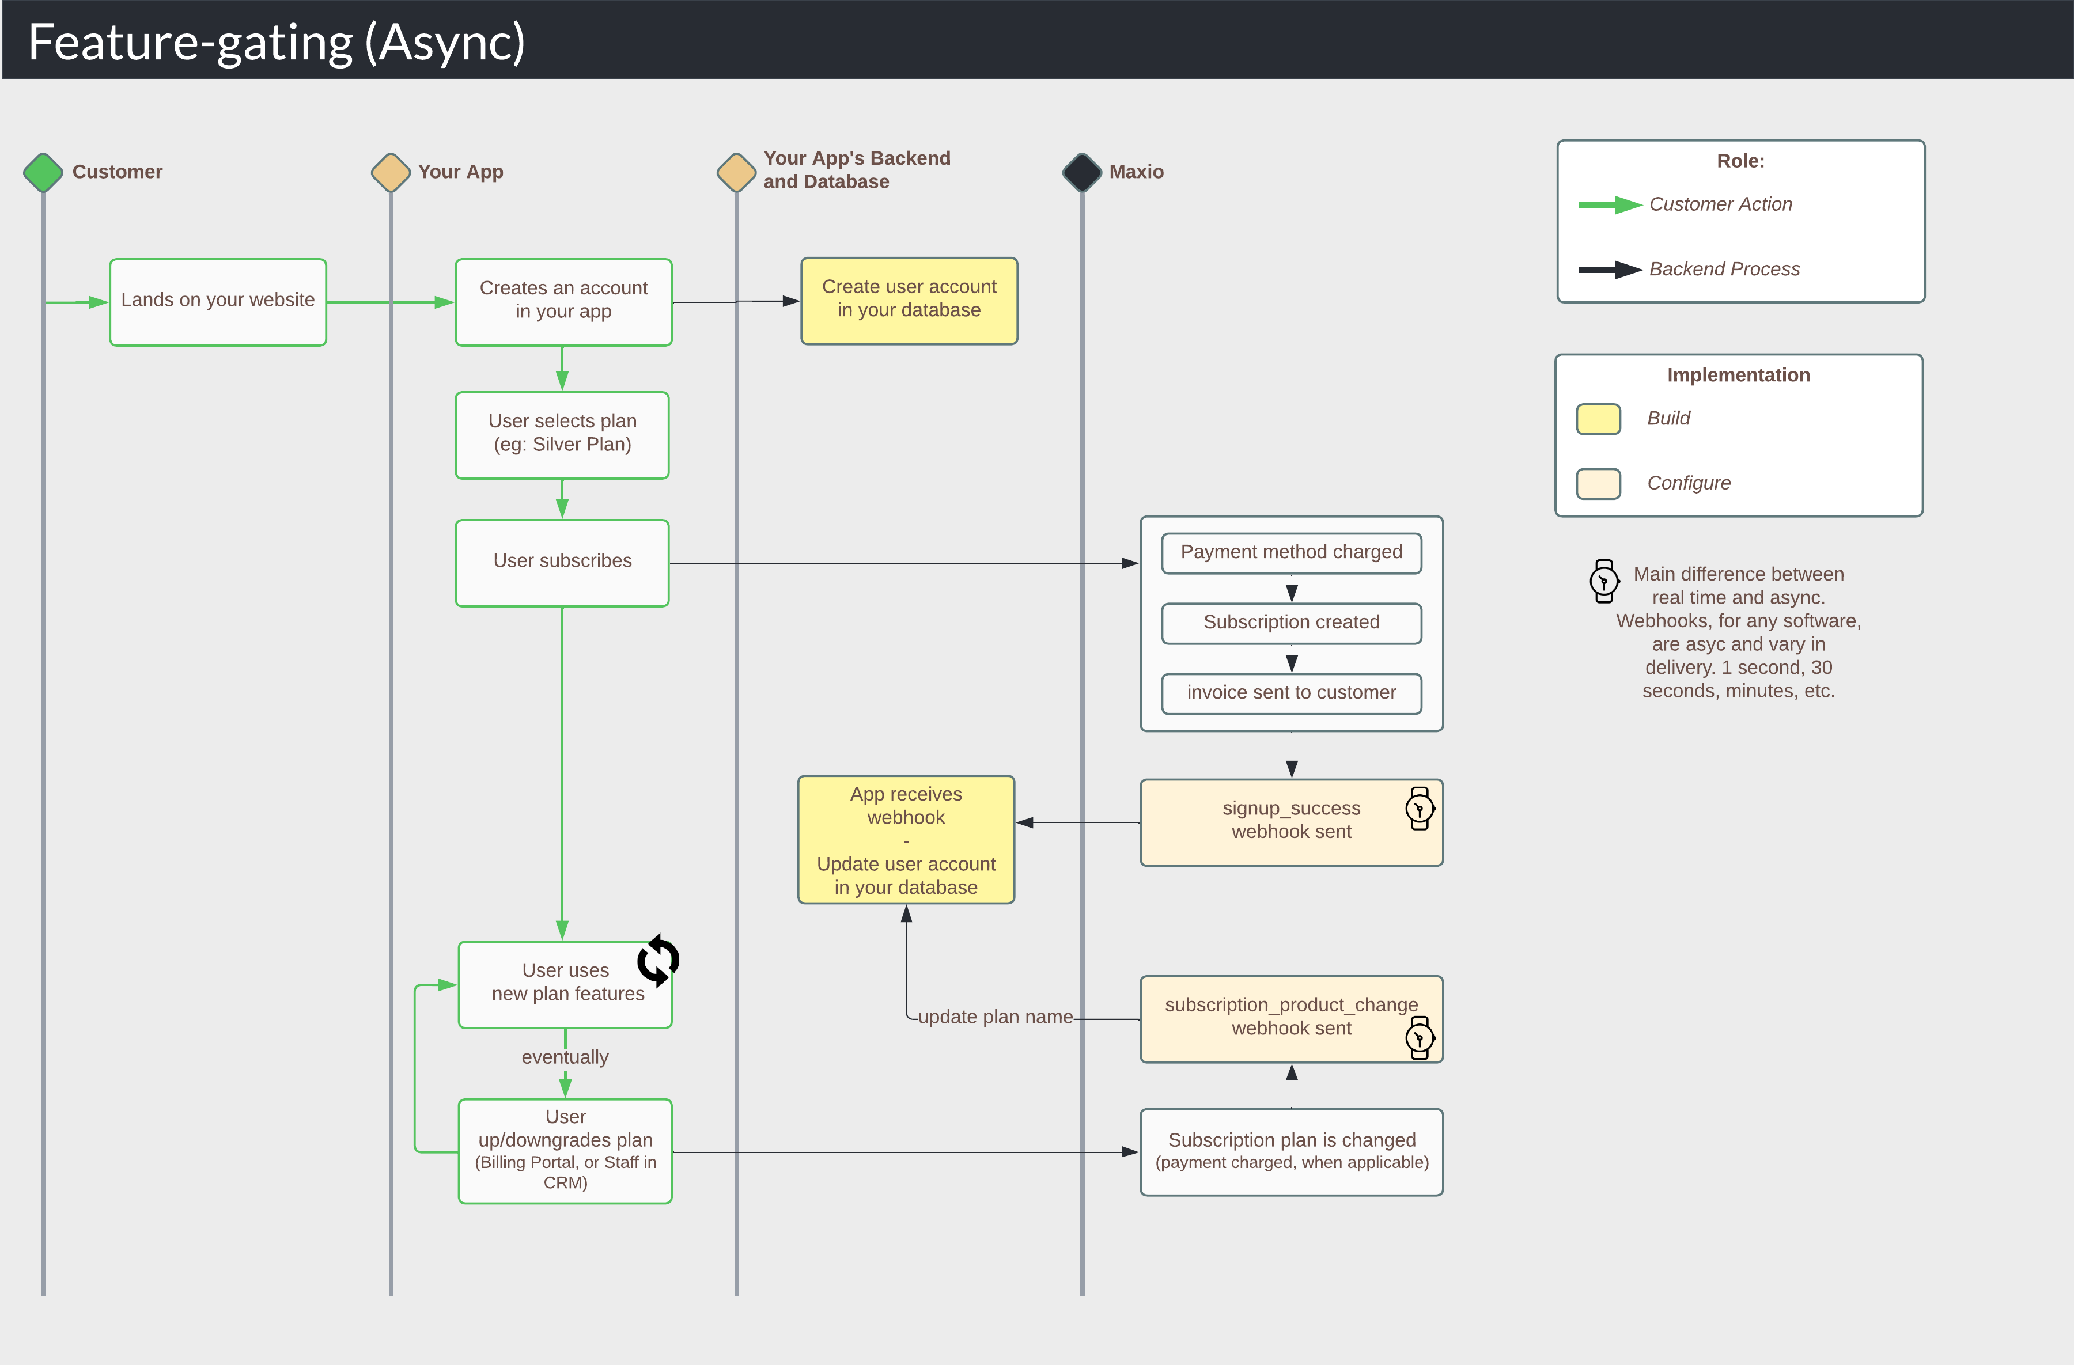This screenshot has height=1365, width=2074.
Task: Select the 'invoice sent to customer' box
Action: (1292, 693)
